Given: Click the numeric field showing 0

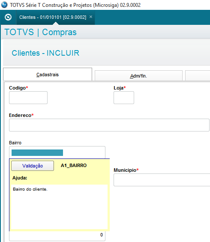Looking at the screenshot, I should coord(57,236).
